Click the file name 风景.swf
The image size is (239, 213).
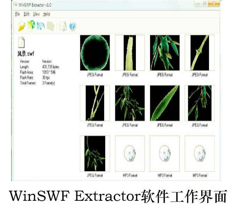(x=26, y=54)
